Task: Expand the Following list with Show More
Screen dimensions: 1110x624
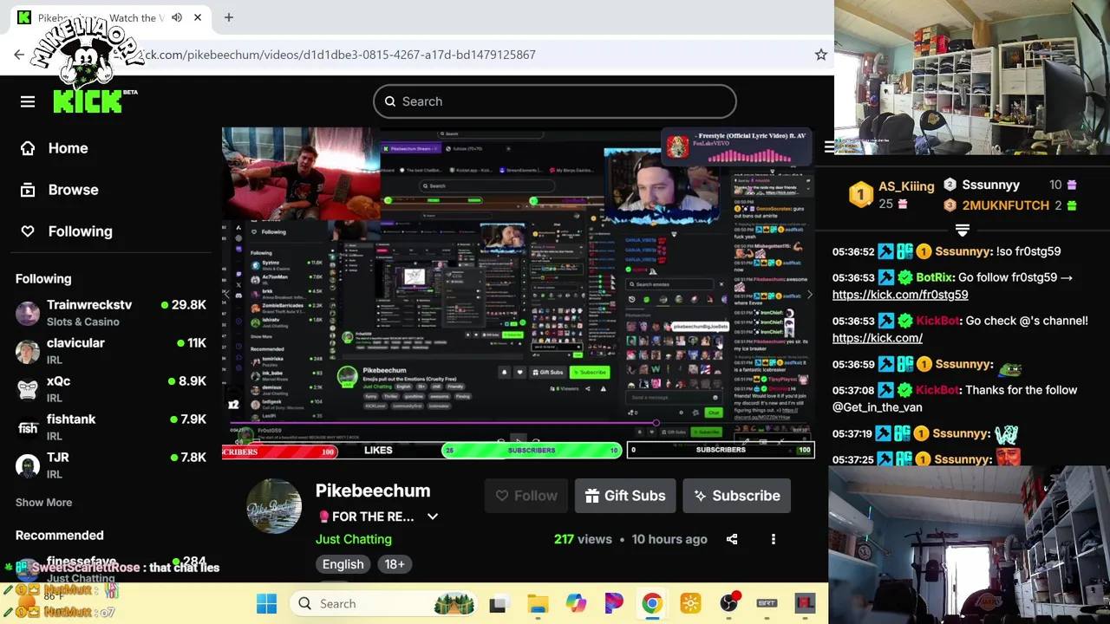Action: tap(43, 503)
